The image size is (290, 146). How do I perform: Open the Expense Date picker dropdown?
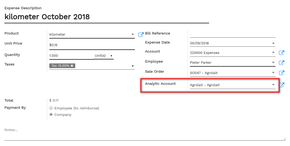(273, 43)
